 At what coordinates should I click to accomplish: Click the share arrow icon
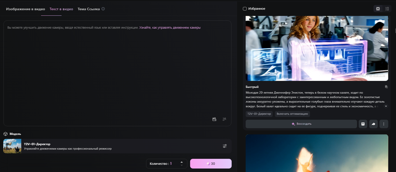pyautogui.click(x=373, y=124)
